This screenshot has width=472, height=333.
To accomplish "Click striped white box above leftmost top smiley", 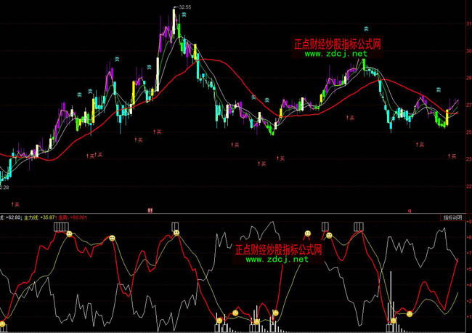I will click(62, 227).
